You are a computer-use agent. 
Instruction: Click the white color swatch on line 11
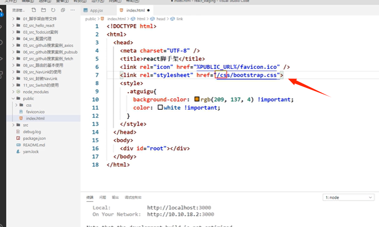tap(160, 107)
